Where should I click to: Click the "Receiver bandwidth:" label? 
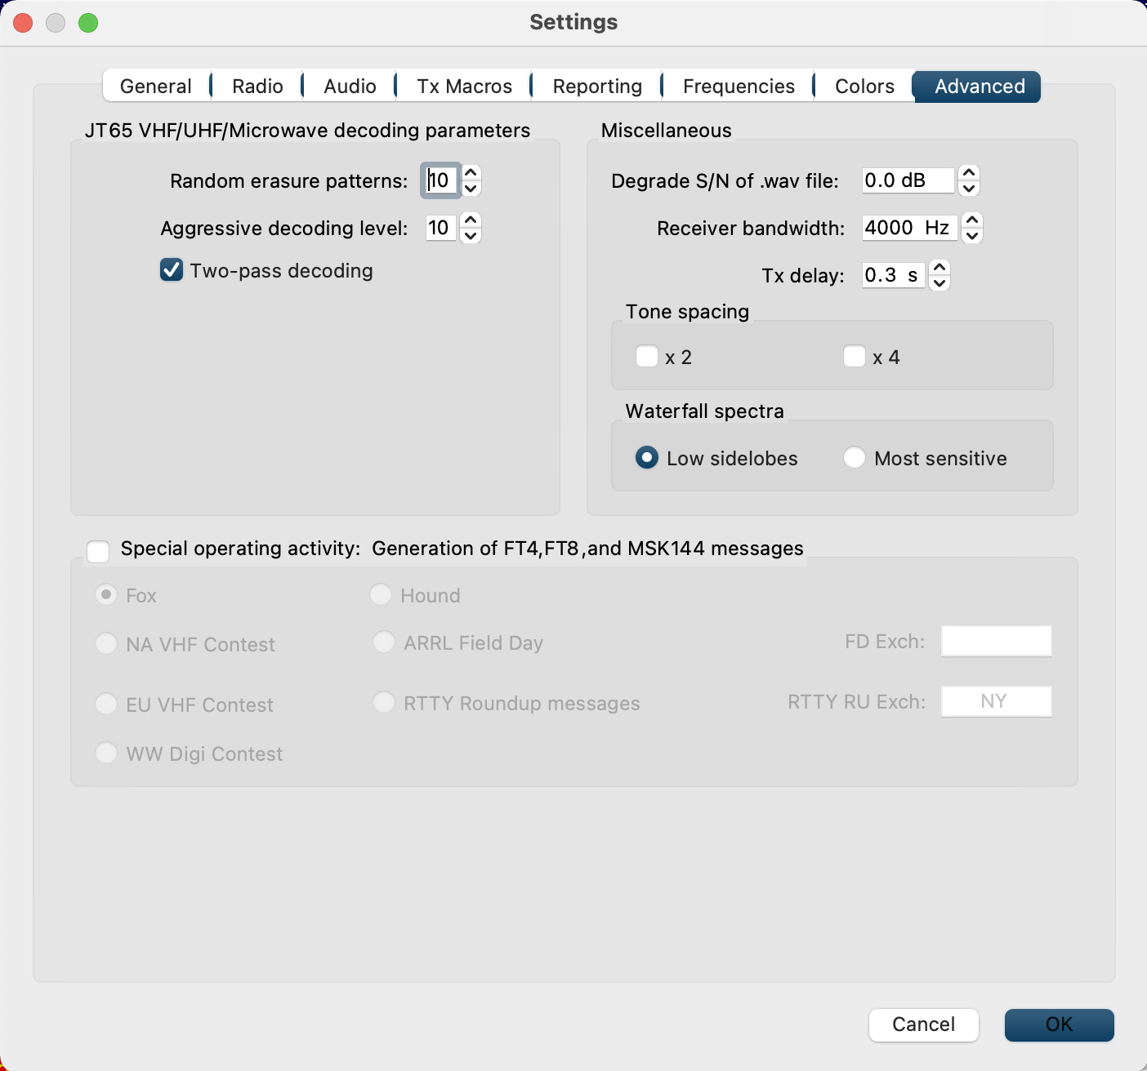pyautogui.click(x=751, y=229)
